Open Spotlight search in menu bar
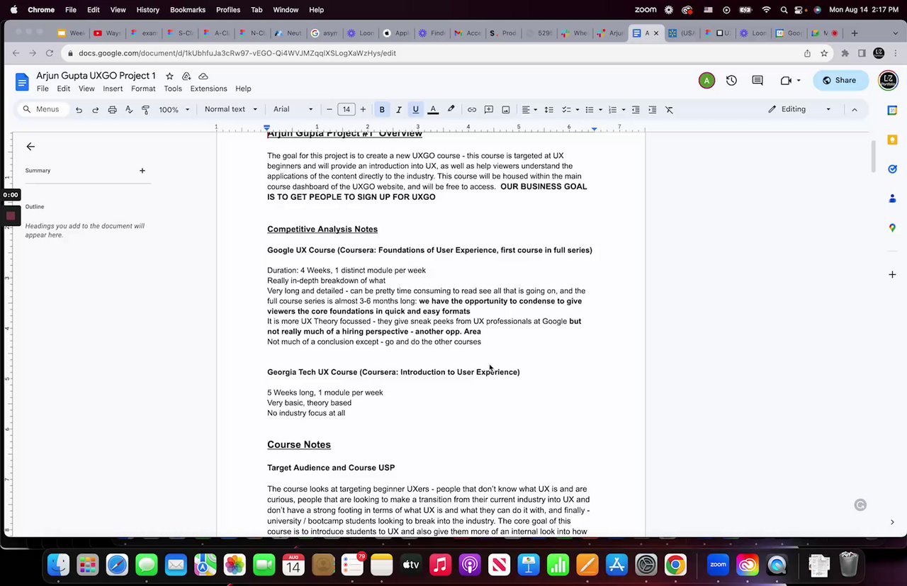Screen dimensions: 907x586 pos(784,9)
